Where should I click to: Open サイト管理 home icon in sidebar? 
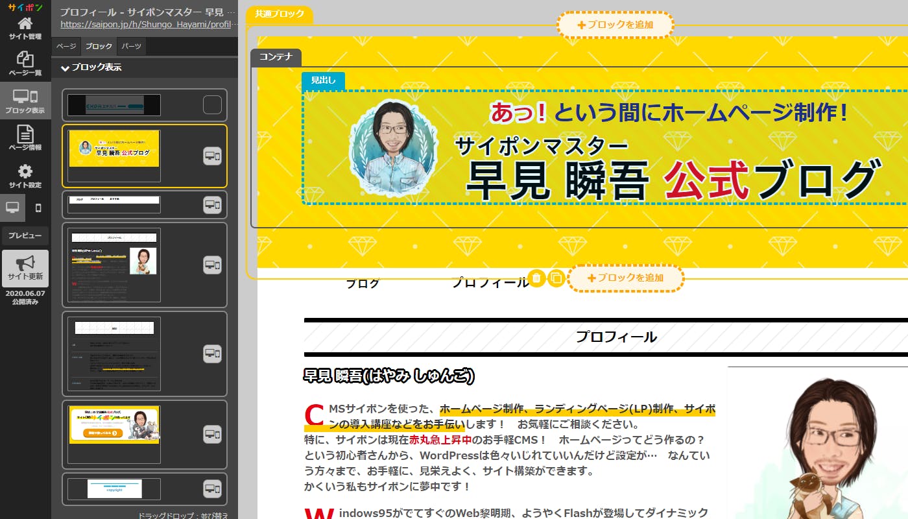coord(25,29)
